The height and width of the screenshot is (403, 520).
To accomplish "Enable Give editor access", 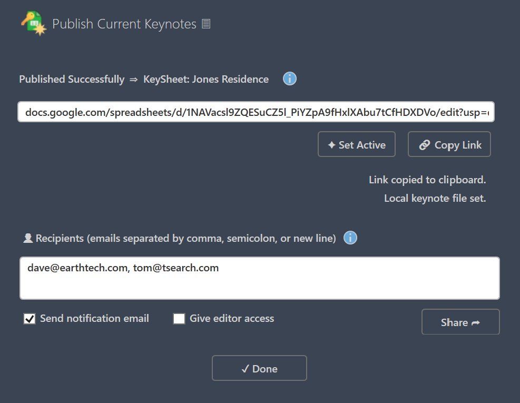I will coord(179,318).
